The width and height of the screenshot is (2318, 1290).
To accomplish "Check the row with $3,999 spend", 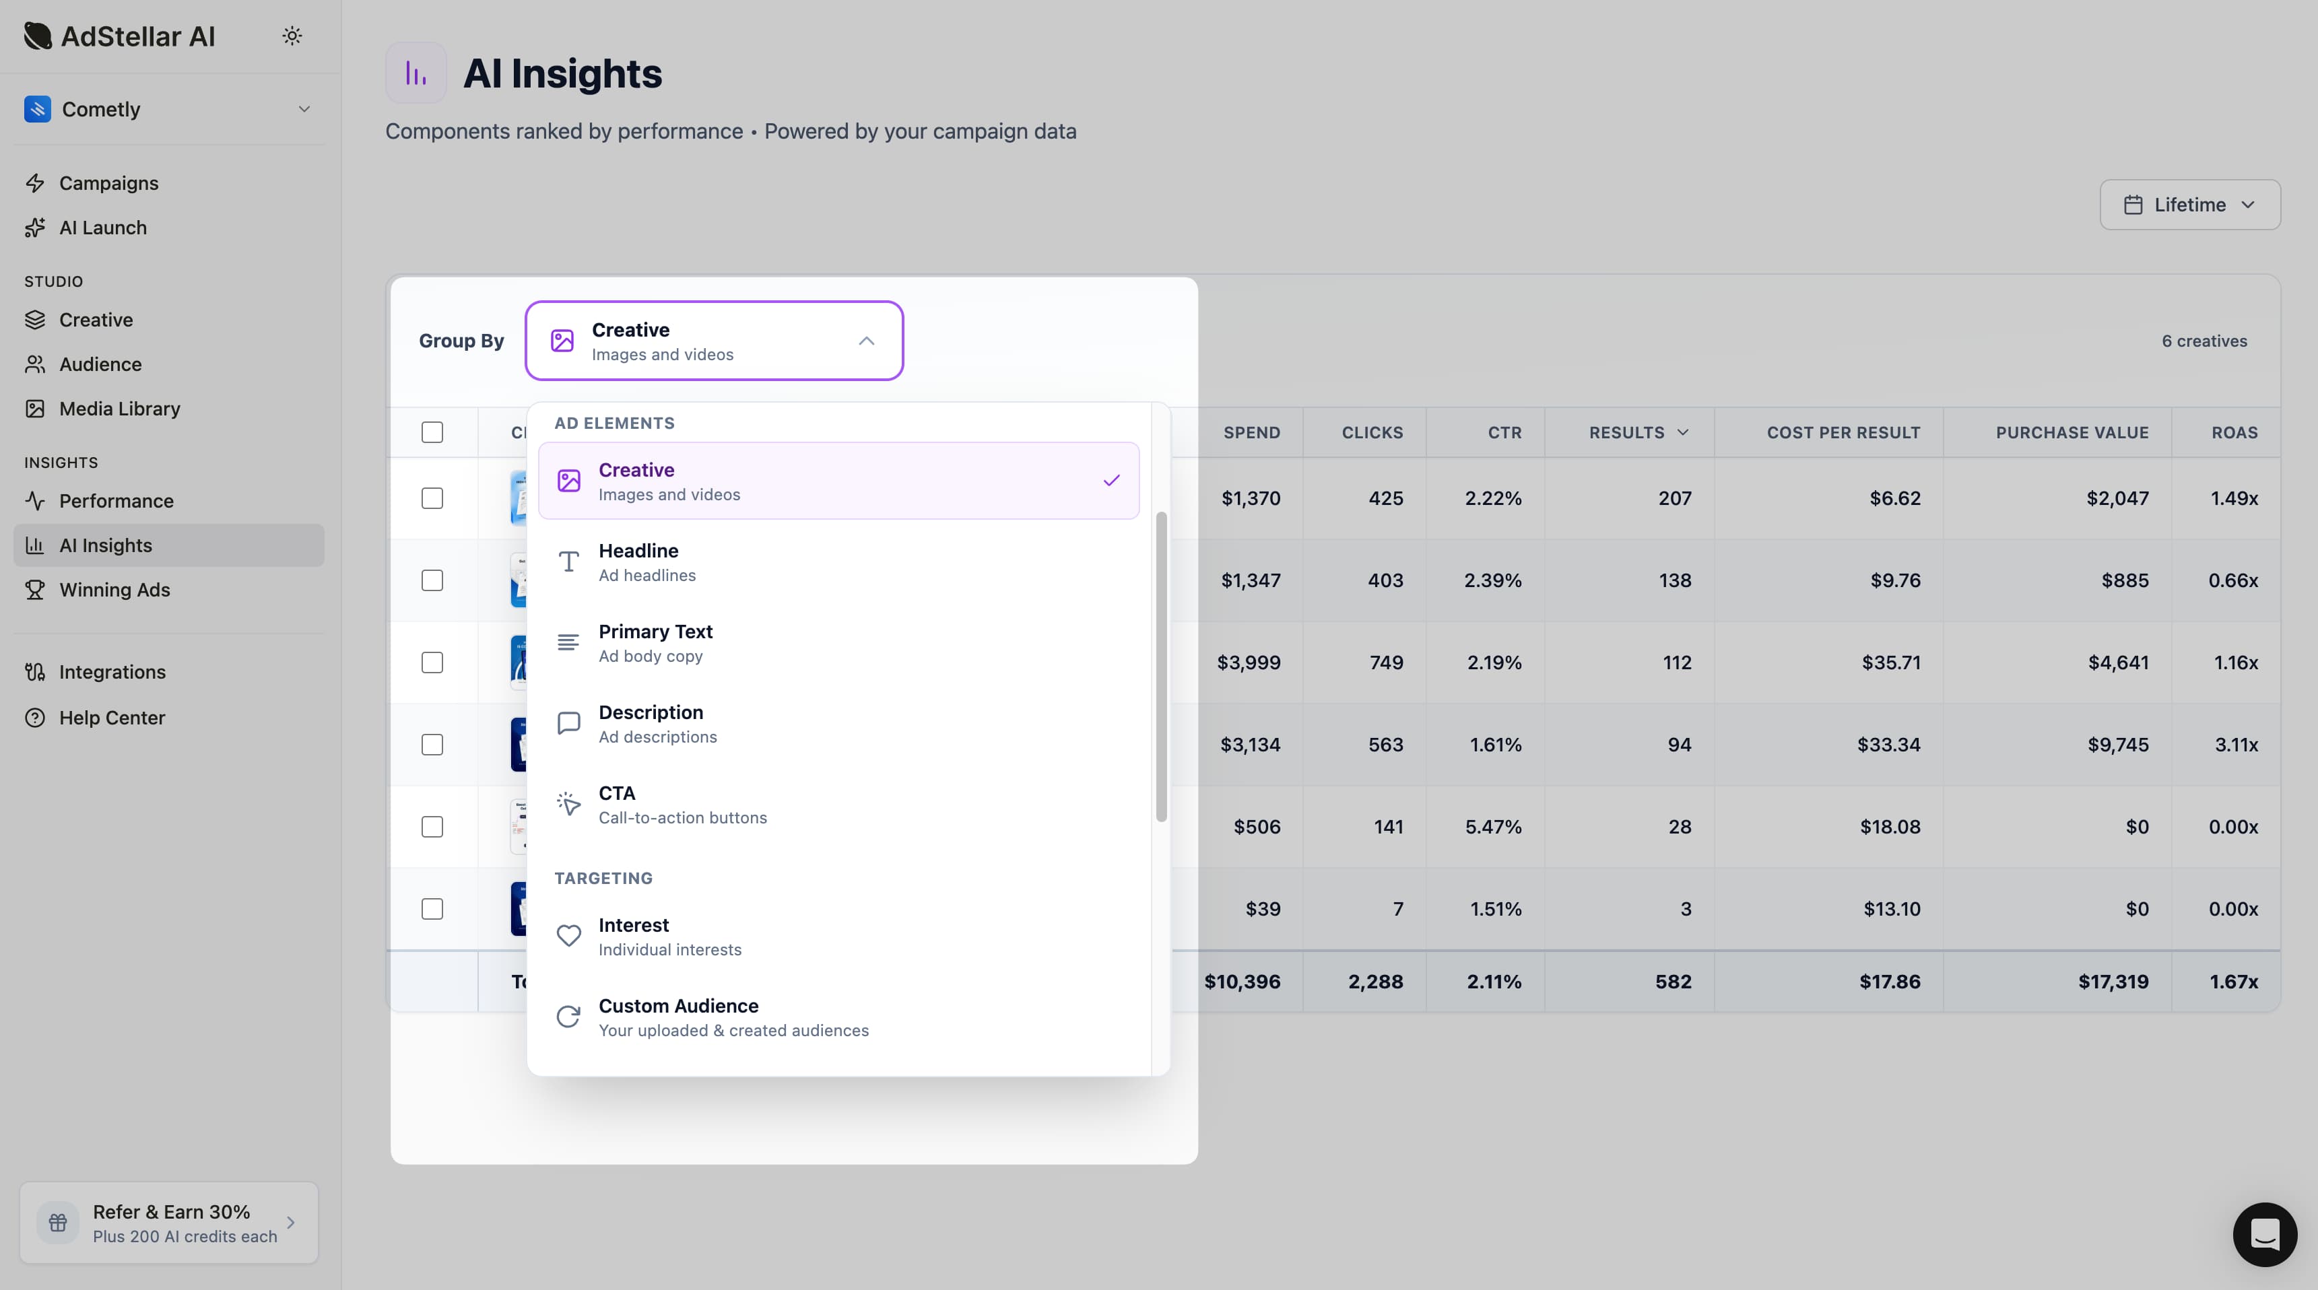I will [x=432, y=662].
